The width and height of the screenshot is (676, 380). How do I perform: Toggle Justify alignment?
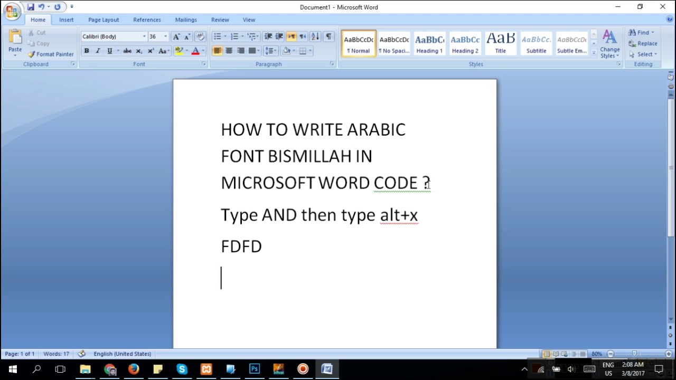pyautogui.click(x=252, y=51)
